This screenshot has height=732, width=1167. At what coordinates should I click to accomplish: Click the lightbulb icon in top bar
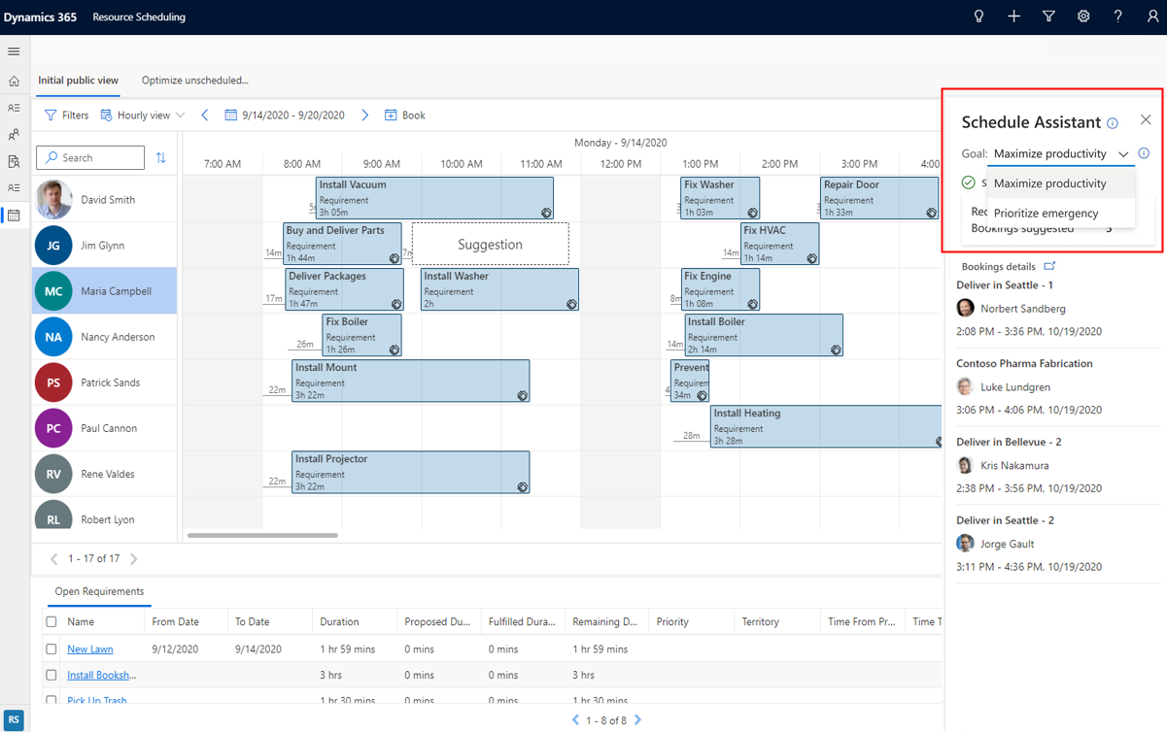pyautogui.click(x=978, y=17)
